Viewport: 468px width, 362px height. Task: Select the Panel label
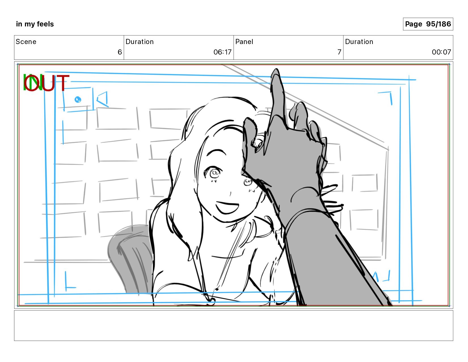[x=244, y=42]
